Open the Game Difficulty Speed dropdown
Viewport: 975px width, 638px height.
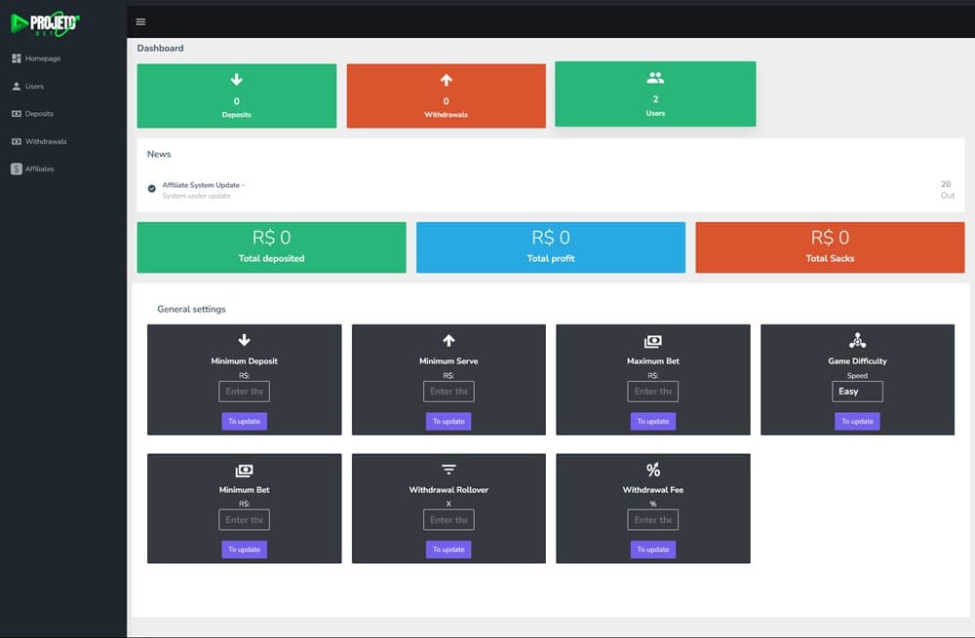click(857, 392)
